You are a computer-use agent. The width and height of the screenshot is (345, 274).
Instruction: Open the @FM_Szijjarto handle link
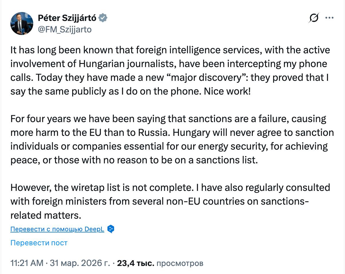[x=64, y=29]
